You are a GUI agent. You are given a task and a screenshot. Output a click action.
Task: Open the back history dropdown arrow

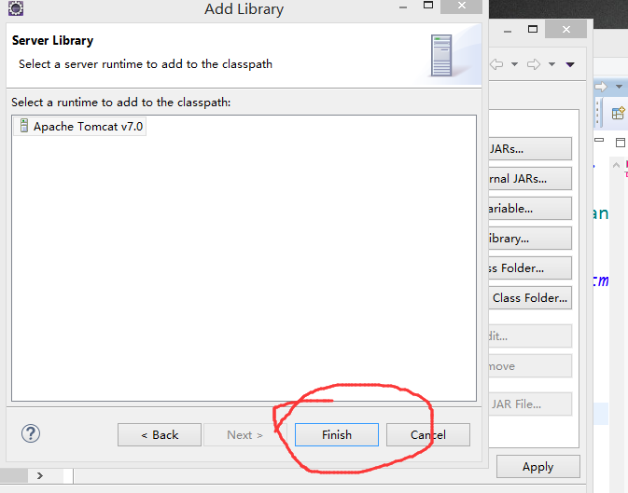coord(515,64)
